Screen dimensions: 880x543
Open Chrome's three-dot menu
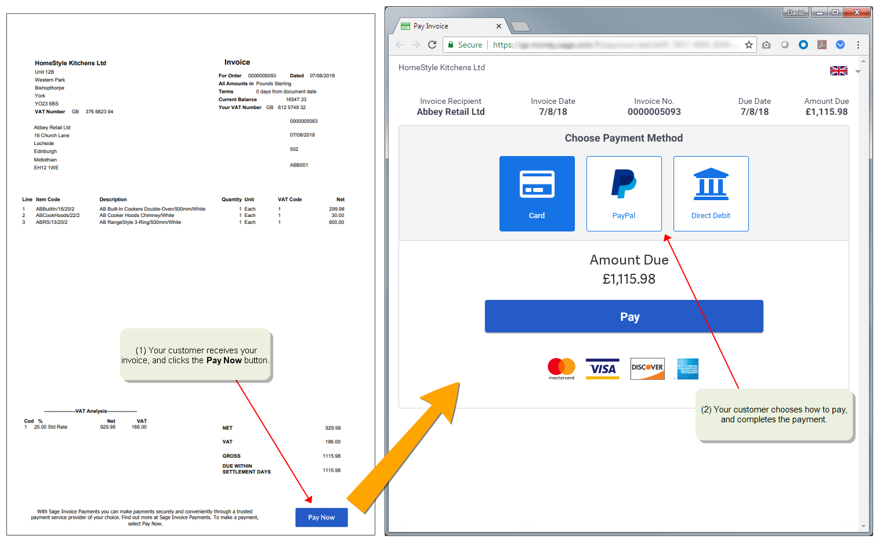[x=859, y=45]
